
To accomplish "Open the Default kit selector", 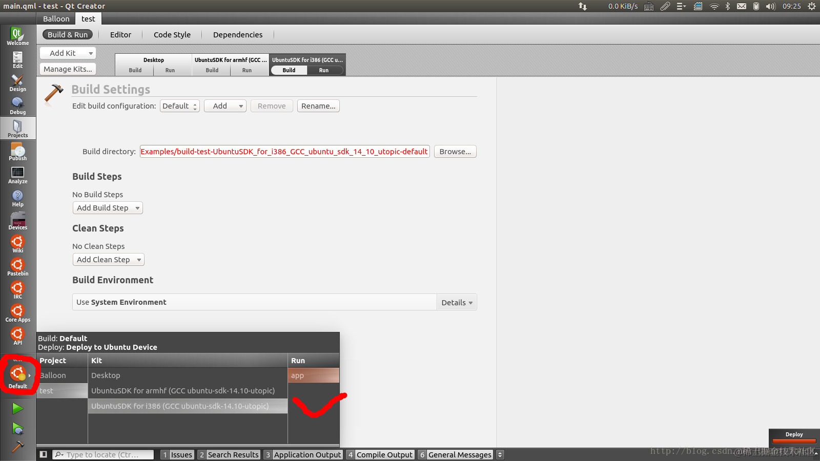I will pyautogui.click(x=18, y=376).
